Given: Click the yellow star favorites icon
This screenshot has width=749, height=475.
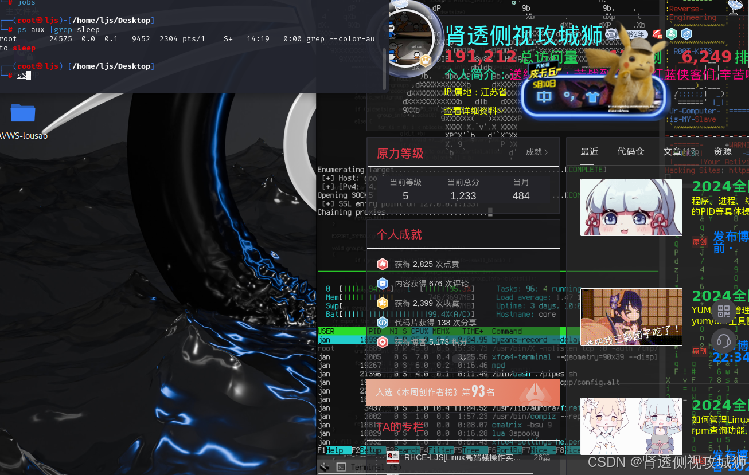Looking at the screenshot, I should coord(383,303).
